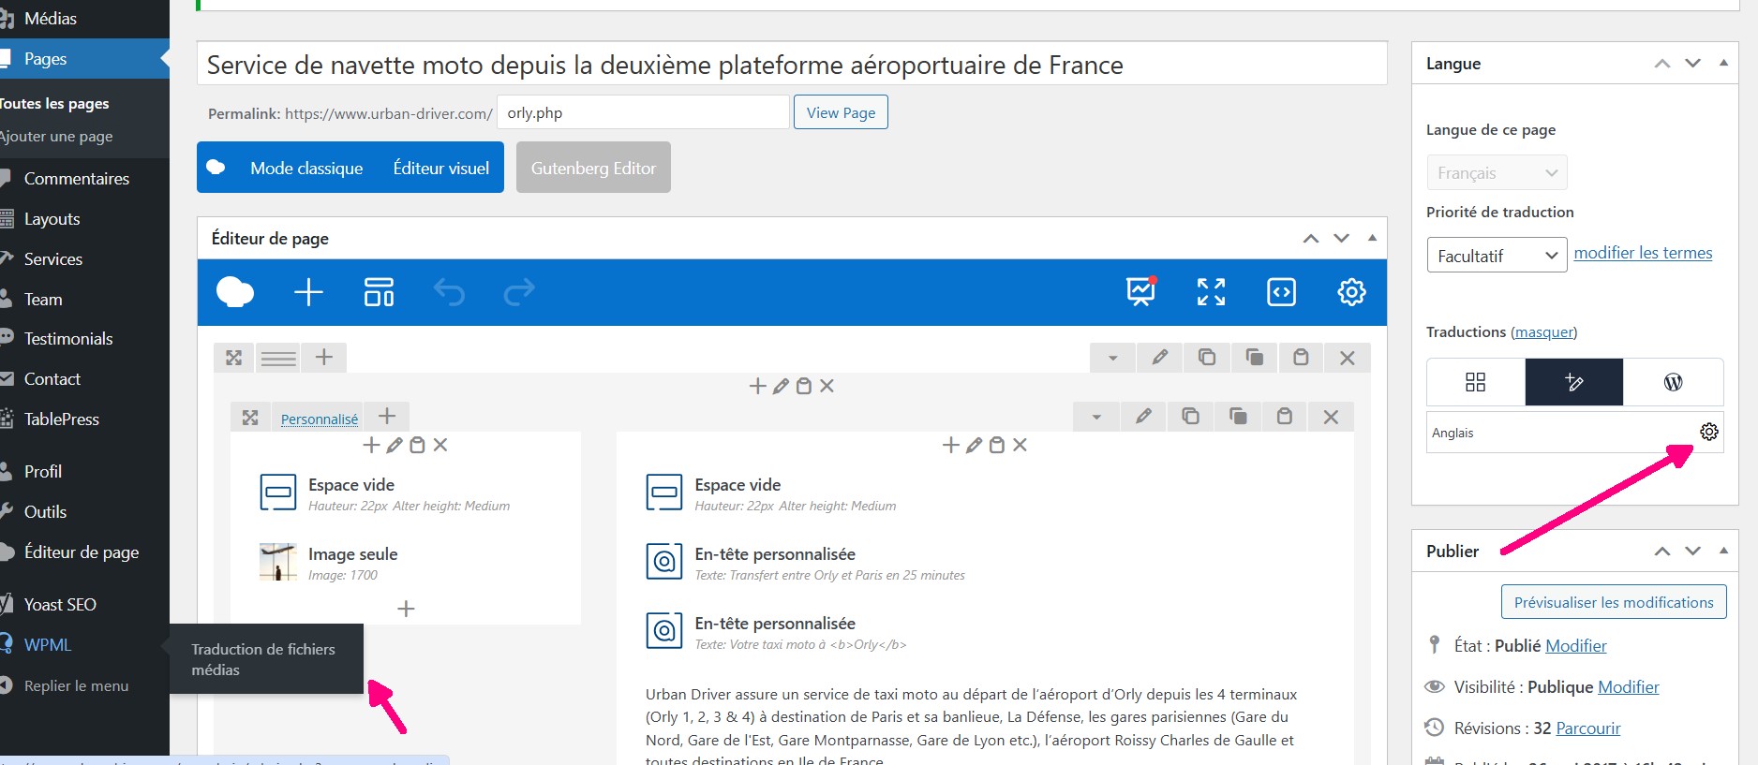Click the permalink slug field orly.php
Screen dimensions: 1758x765
(643, 112)
